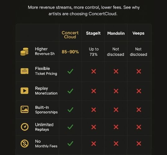
Task: Click Veeps' red X for No Monthly Fees
Action: click(139, 144)
